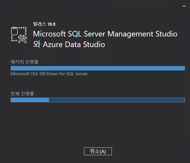Image resolution: width=190 pixels, height=163 pixels.
Task: Click the 패키지 진행률 label
Action: point(25,62)
